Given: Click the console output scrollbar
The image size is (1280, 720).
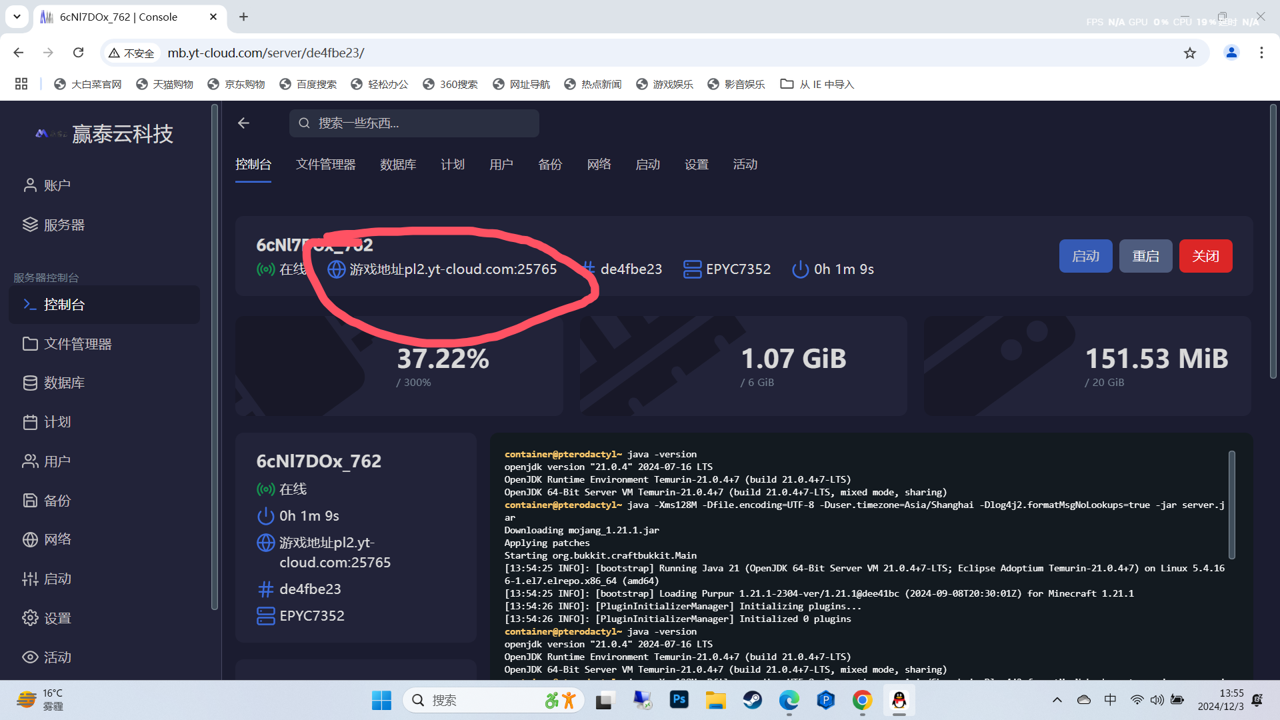Looking at the screenshot, I should pos(1232,505).
